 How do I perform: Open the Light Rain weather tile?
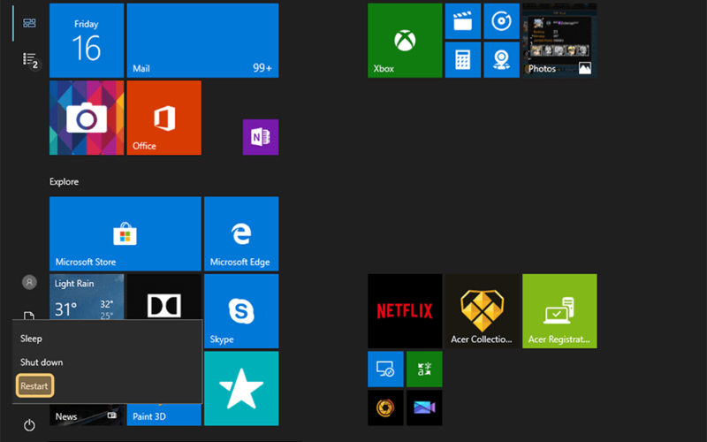[87, 297]
